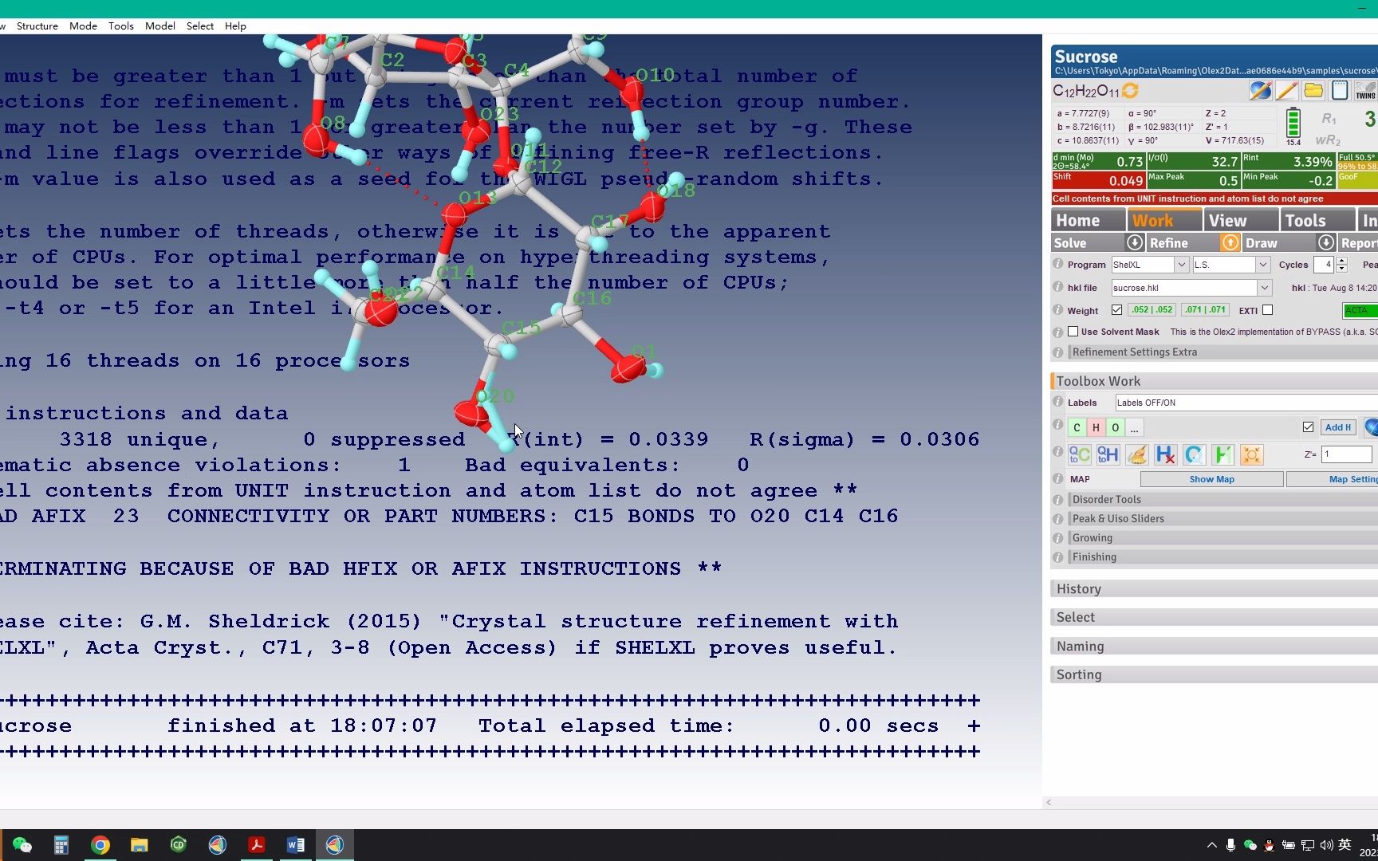Click the green ACTA button

(1360, 310)
